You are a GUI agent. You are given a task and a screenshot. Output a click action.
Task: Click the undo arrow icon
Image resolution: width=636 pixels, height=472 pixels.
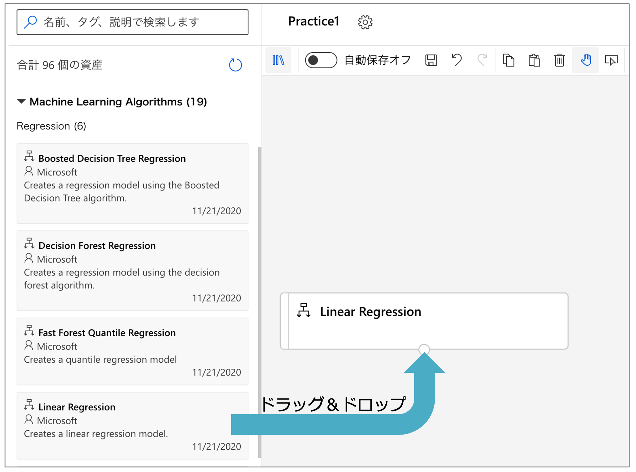(x=456, y=60)
